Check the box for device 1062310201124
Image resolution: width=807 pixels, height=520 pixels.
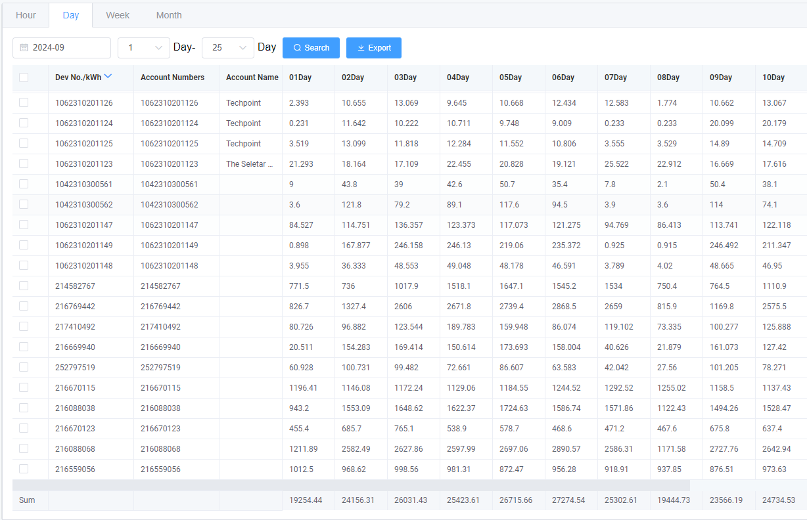24,123
